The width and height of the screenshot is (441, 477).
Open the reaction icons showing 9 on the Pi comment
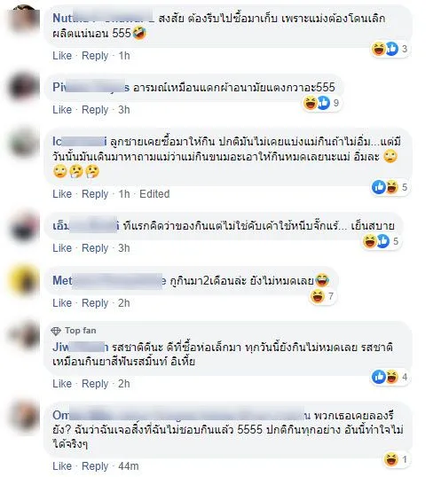321,103
